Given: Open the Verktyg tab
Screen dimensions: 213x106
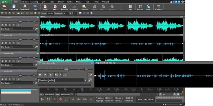Looking at the screenshot, I should point(70,2).
